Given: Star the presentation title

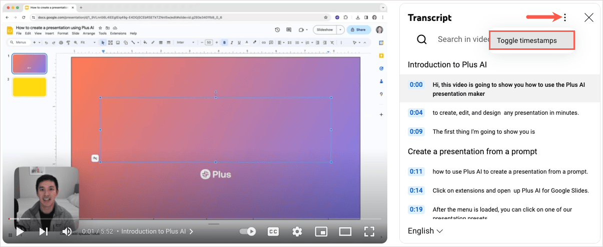Looking at the screenshot, I should pos(101,28).
